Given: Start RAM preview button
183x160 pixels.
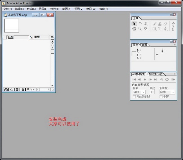Looking at the screenshot, I should [173, 79].
